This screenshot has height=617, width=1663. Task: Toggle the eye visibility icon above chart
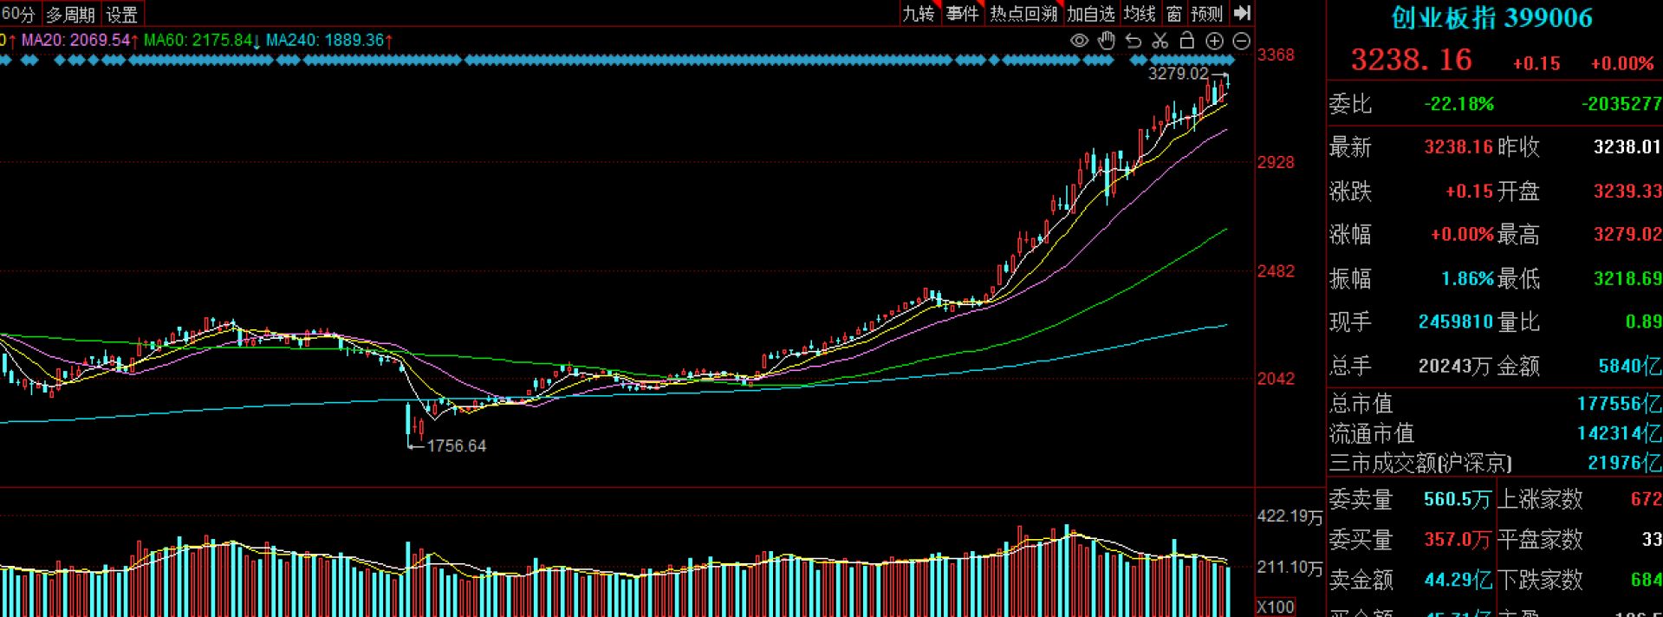[1079, 41]
